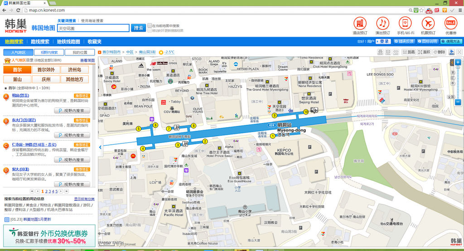This screenshot has width=464, height=251.
Task: Filter by 庆州 region
Action: click(46, 80)
